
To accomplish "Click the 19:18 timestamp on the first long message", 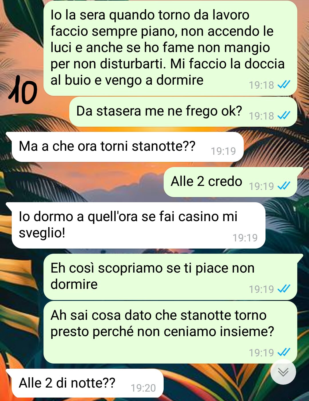I will [262, 85].
